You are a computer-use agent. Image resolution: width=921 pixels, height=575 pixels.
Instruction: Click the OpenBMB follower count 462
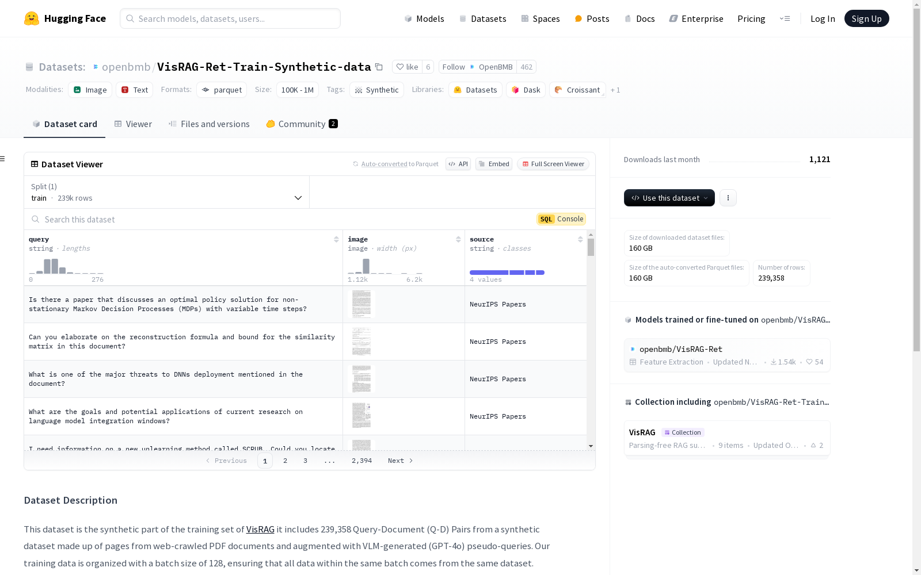[527, 67]
